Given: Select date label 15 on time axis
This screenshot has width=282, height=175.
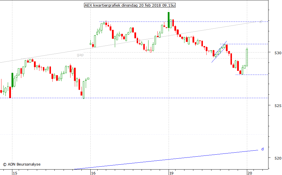Looking at the screenshot, I should point(15,173).
